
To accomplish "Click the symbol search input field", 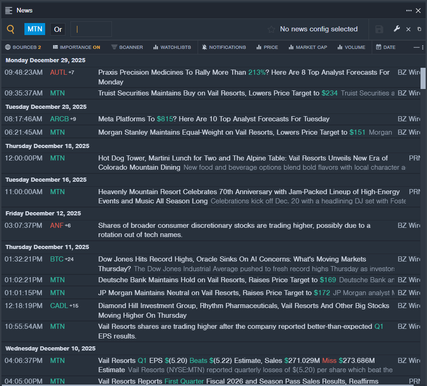I will [91, 29].
